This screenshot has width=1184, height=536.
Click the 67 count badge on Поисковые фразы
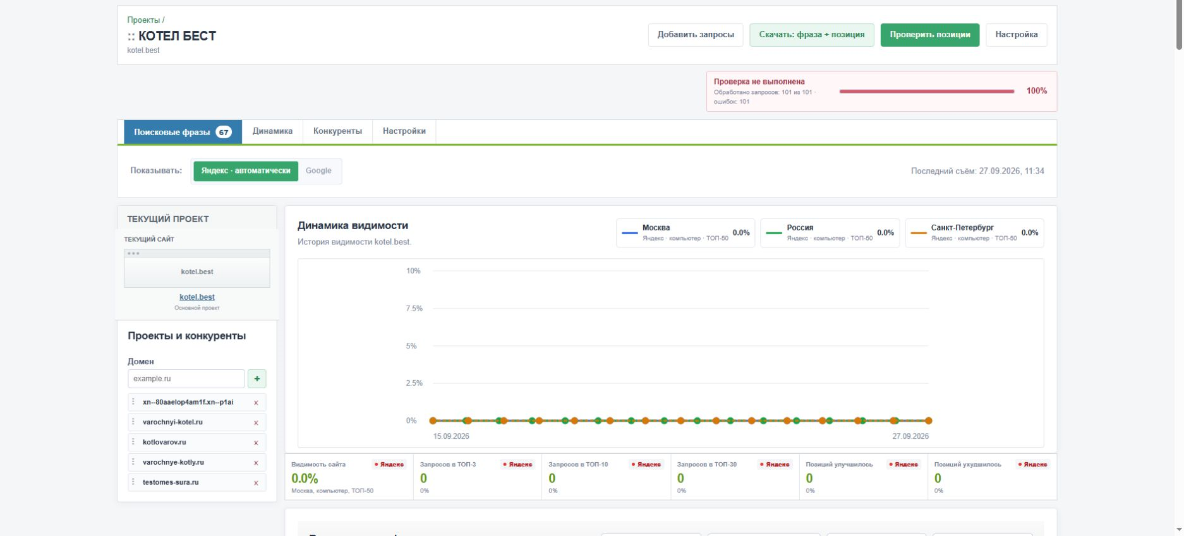pos(224,132)
